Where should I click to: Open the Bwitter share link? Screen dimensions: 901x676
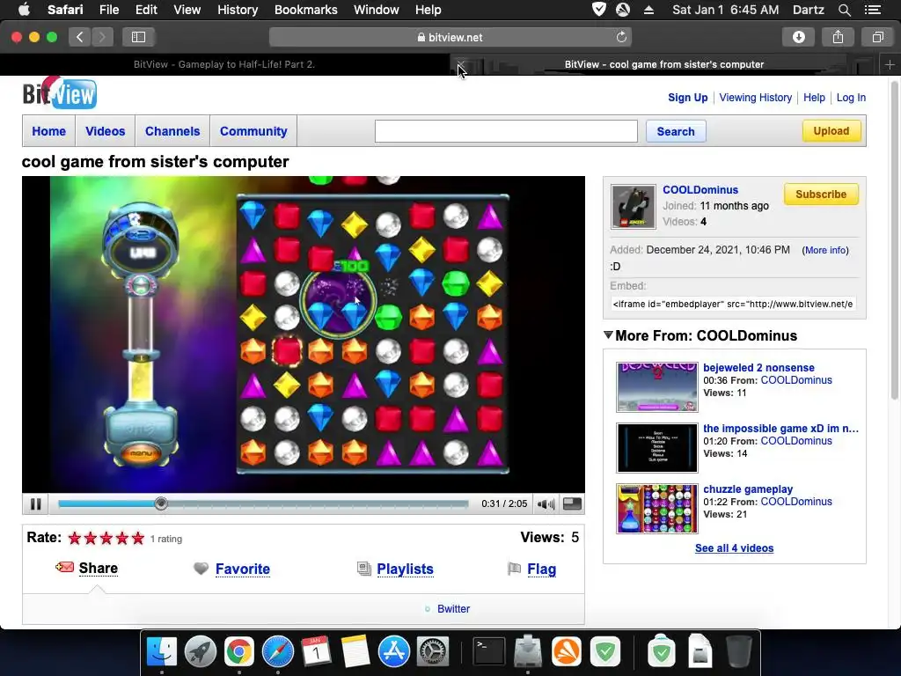tap(453, 609)
